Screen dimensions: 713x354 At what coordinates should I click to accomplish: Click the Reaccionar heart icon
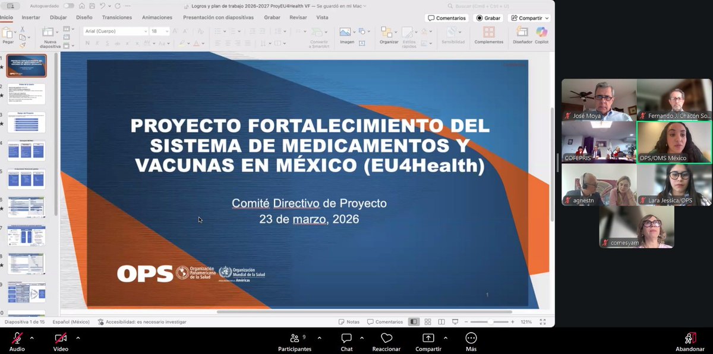click(x=386, y=338)
